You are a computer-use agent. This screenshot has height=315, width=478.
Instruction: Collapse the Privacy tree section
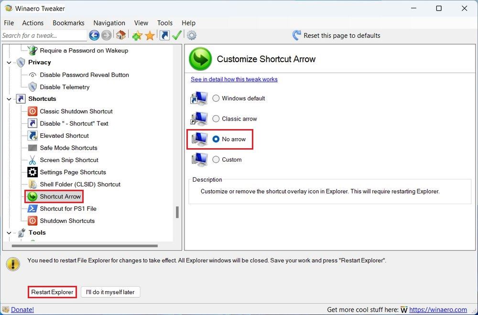click(x=9, y=63)
